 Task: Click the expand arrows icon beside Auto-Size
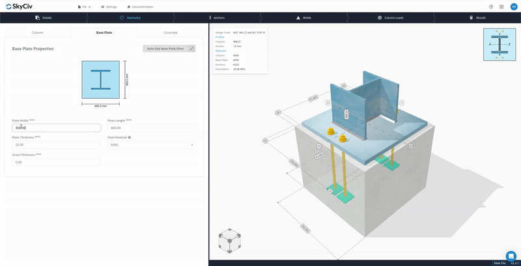(x=191, y=49)
